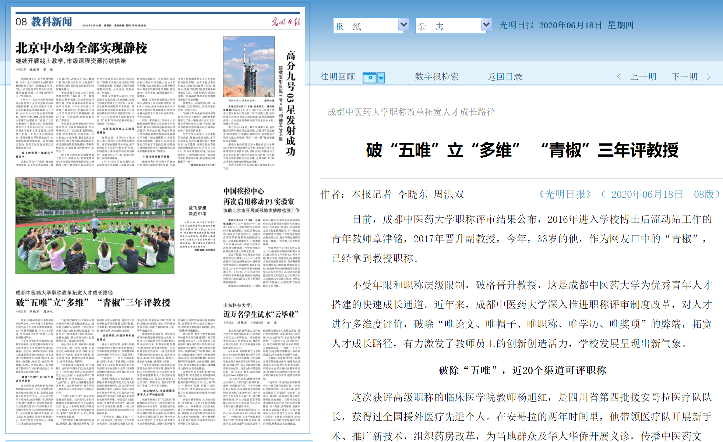723x442 pixels.
Task: Open the 中国疾控中心 再次启用移动P3实验室 article
Action: (259, 196)
